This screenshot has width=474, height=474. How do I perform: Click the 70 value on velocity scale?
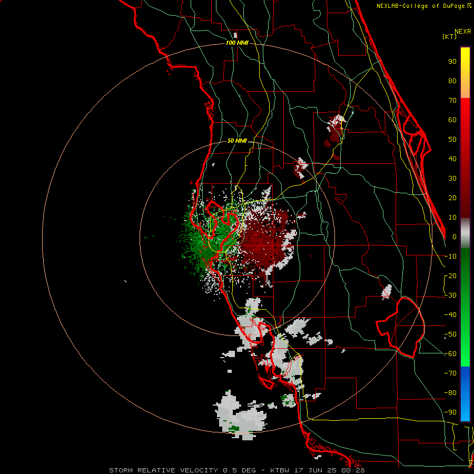[x=452, y=101]
